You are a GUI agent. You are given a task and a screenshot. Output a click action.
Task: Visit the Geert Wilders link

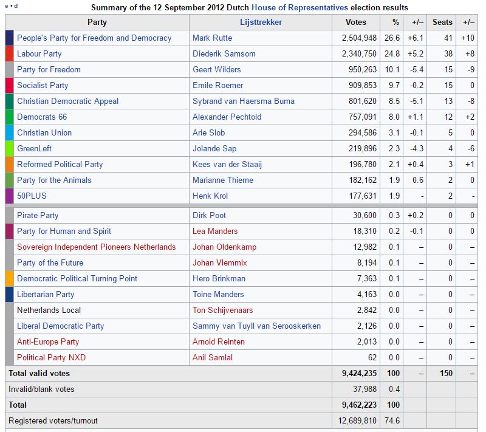(x=217, y=70)
